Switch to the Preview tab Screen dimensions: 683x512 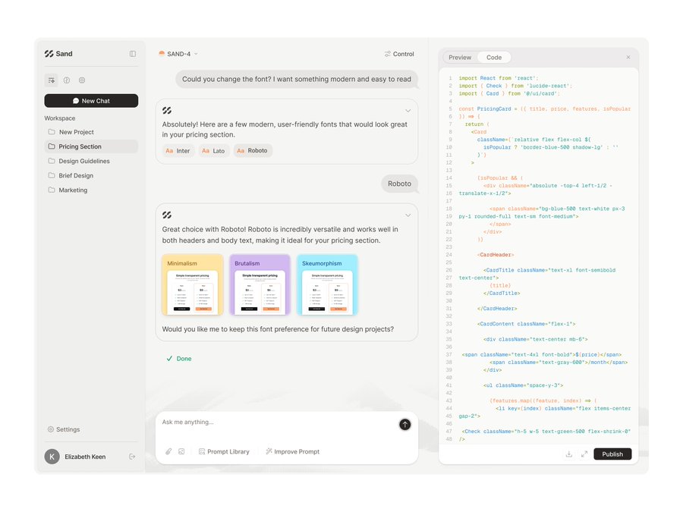pos(460,58)
